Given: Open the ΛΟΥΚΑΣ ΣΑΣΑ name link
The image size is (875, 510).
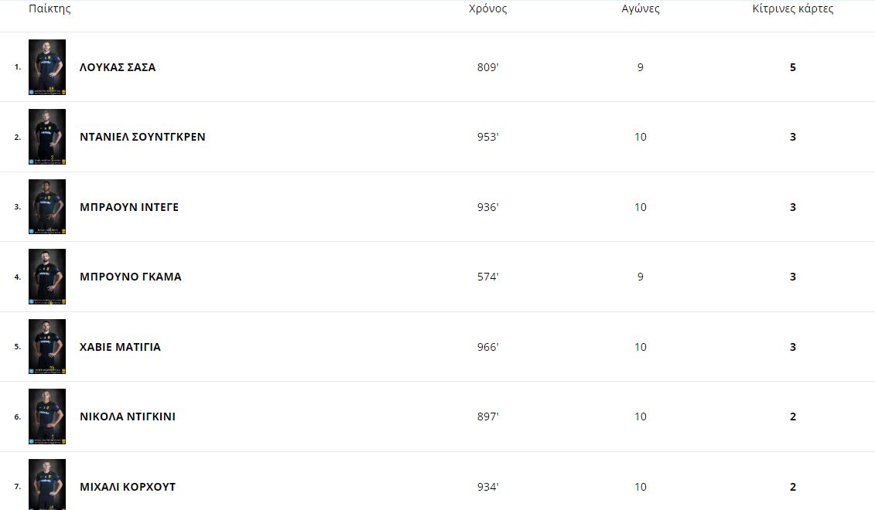Looking at the screenshot, I should click(x=118, y=67).
